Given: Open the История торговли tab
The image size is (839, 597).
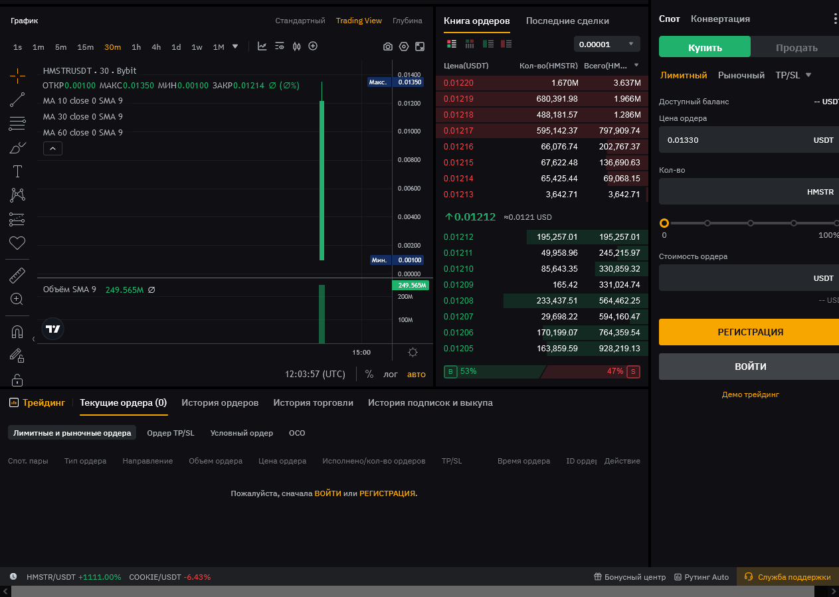Looking at the screenshot, I should point(313,402).
